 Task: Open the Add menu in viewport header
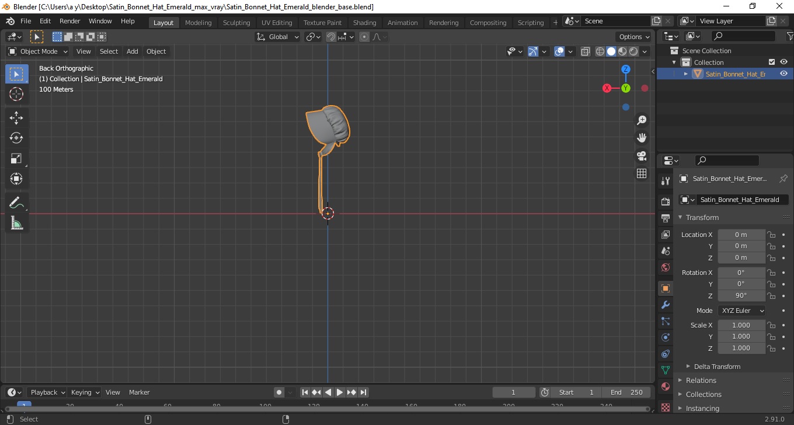pyautogui.click(x=133, y=51)
